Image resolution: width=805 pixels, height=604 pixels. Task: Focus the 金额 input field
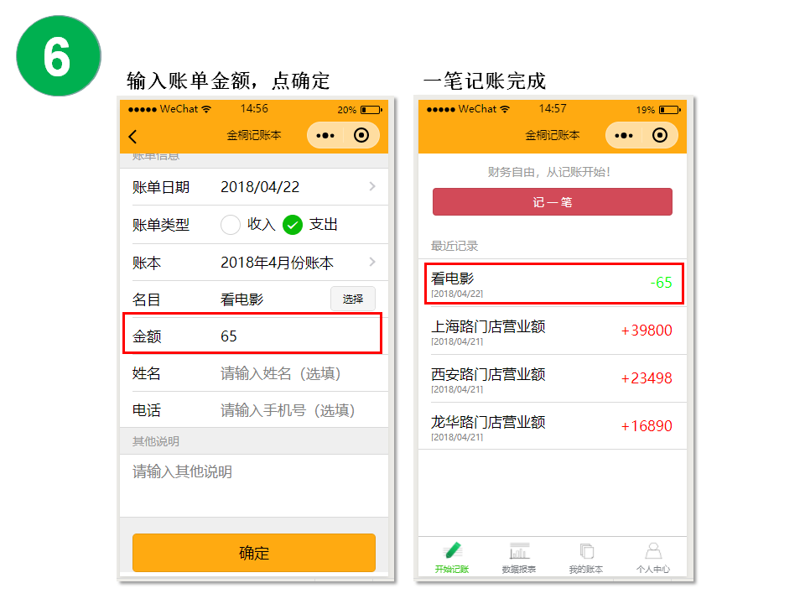[252, 336]
